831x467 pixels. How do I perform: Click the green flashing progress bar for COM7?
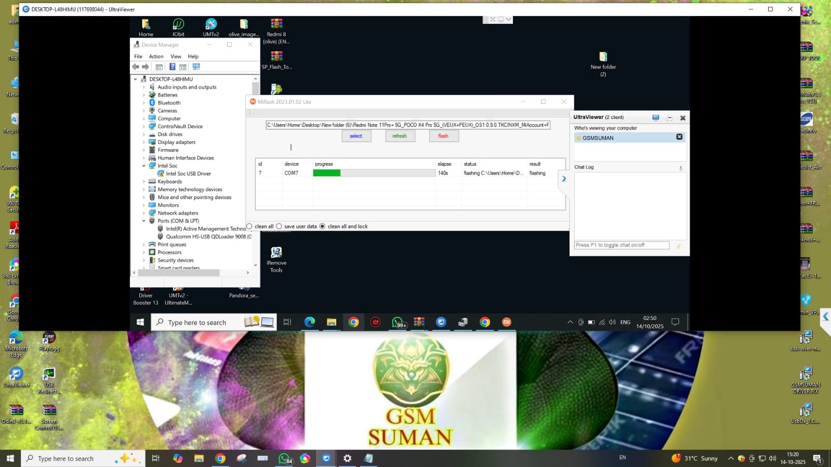[x=327, y=173]
